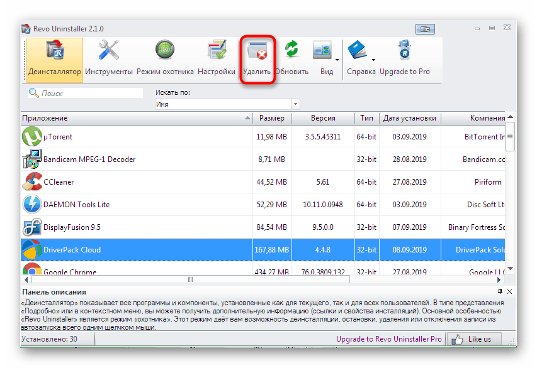Open the Деинсталлятор section
This screenshot has height=368, width=537.
tap(55, 60)
